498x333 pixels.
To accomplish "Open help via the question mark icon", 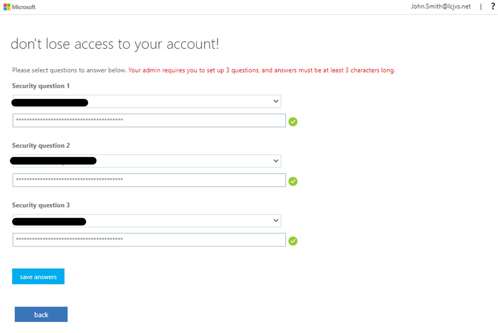I will 493,6.
